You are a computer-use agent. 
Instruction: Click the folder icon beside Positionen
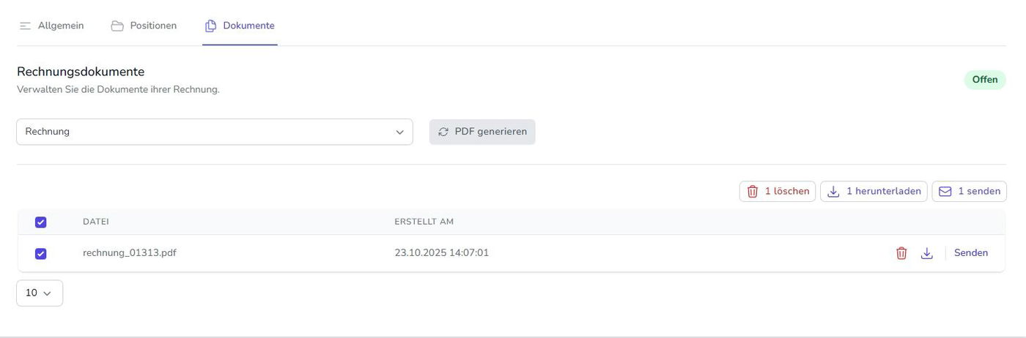117,26
